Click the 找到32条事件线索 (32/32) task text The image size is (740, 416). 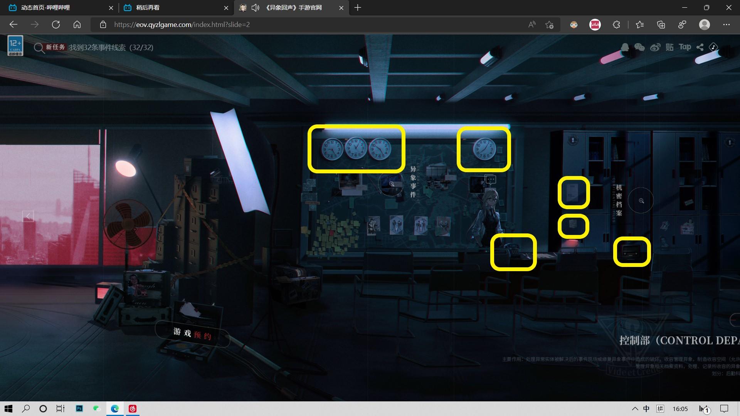point(111,47)
